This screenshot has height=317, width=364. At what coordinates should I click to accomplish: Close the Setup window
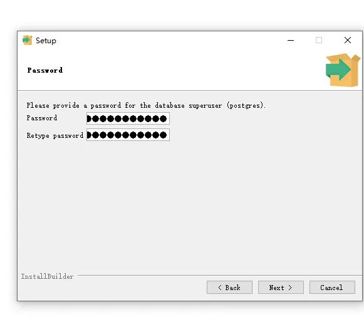pyautogui.click(x=348, y=40)
